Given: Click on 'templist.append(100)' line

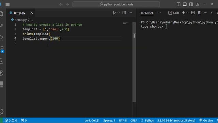Looking at the screenshot, I should [41, 39].
